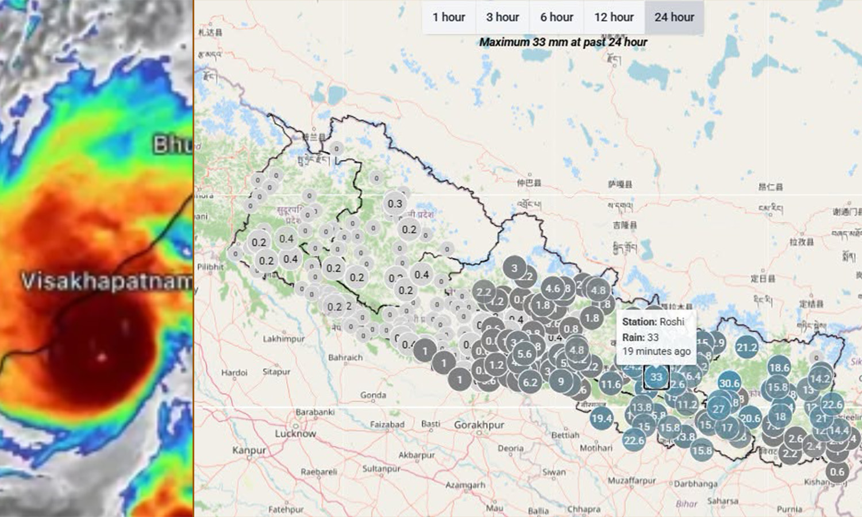Switch to the 12 hour tab
This screenshot has width=862, height=517.
coord(614,17)
